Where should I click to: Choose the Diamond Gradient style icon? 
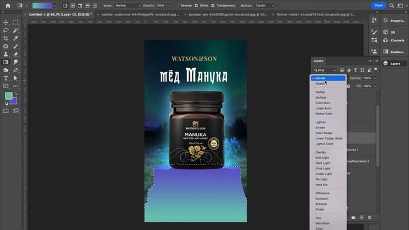coord(95,6)
